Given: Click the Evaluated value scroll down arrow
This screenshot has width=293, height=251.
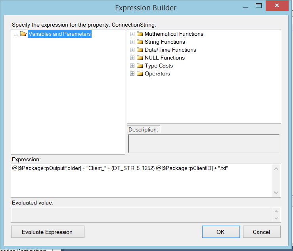Looking at the screenshot, I should [276, 218].
